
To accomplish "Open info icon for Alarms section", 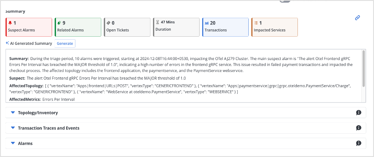I will point(358,143).
